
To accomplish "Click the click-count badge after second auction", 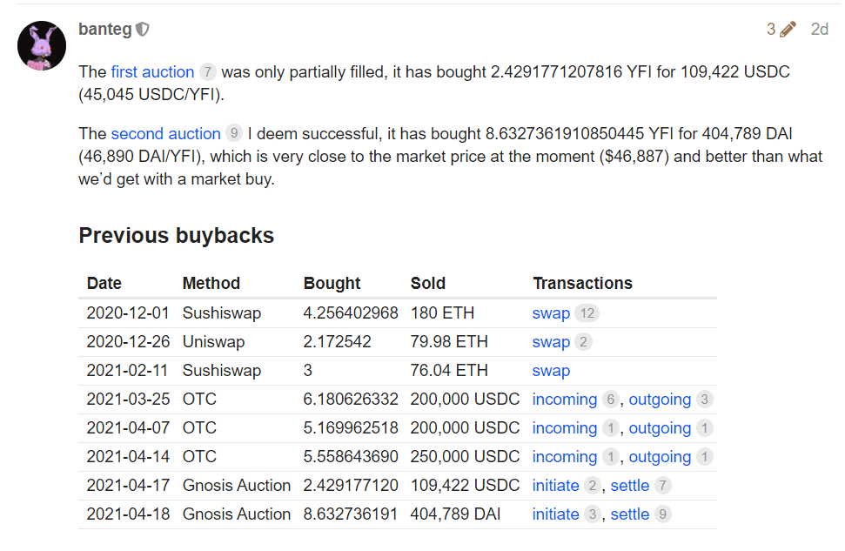I will tap(233, 133).
